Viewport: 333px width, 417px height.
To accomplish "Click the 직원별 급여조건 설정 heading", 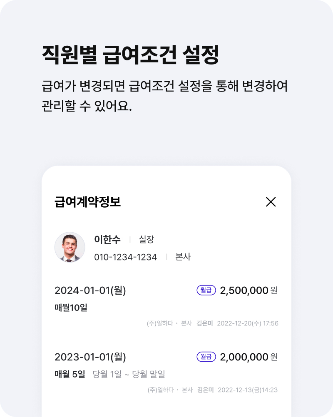I will (130, 55).
